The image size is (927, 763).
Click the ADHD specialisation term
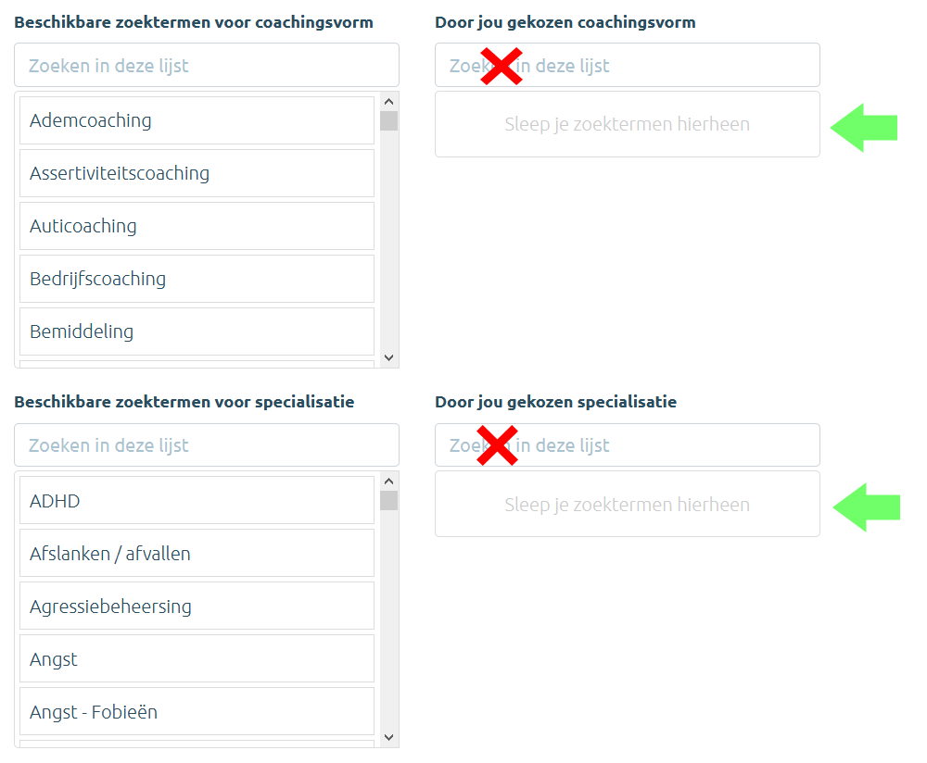pyautogui.click(x=197, y=501)
